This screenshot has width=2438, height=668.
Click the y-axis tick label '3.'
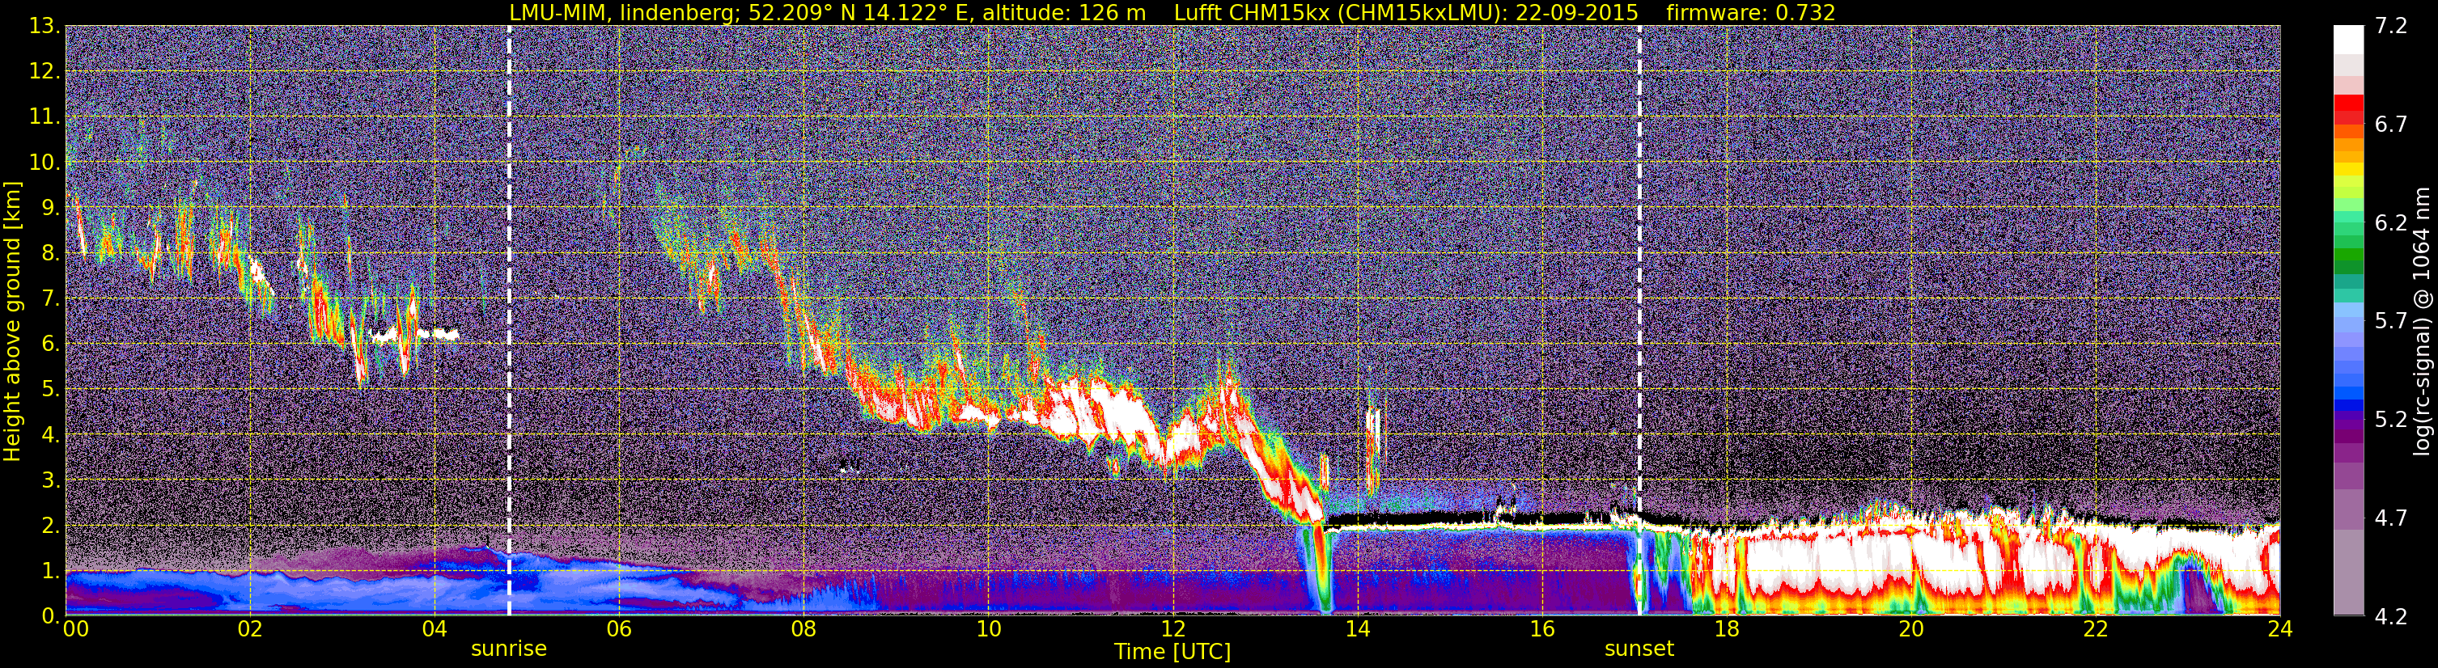50,480
